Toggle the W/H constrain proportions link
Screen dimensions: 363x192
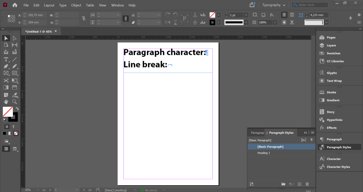tap(83, 18)
